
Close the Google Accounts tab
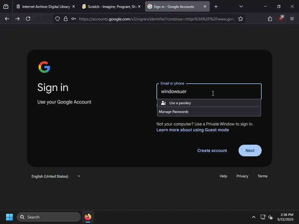pyautogui.click(x=205, y=6)
